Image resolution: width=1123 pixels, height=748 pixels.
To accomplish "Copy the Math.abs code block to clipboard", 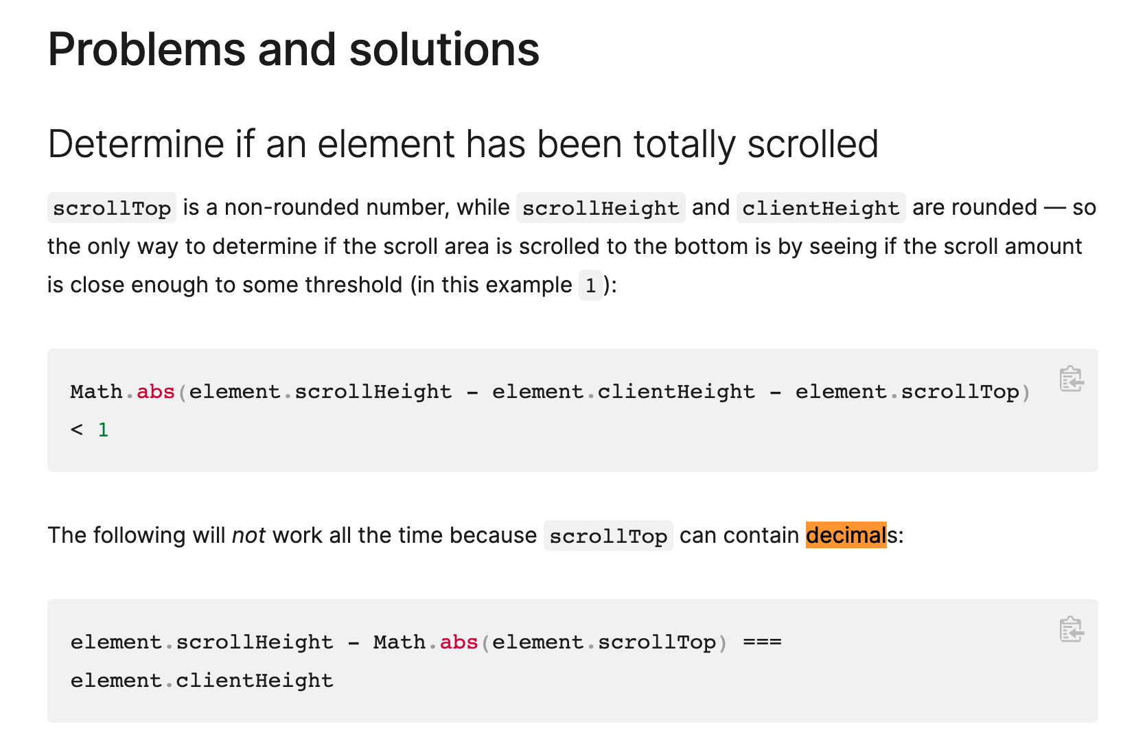I will pos(1071,379).
